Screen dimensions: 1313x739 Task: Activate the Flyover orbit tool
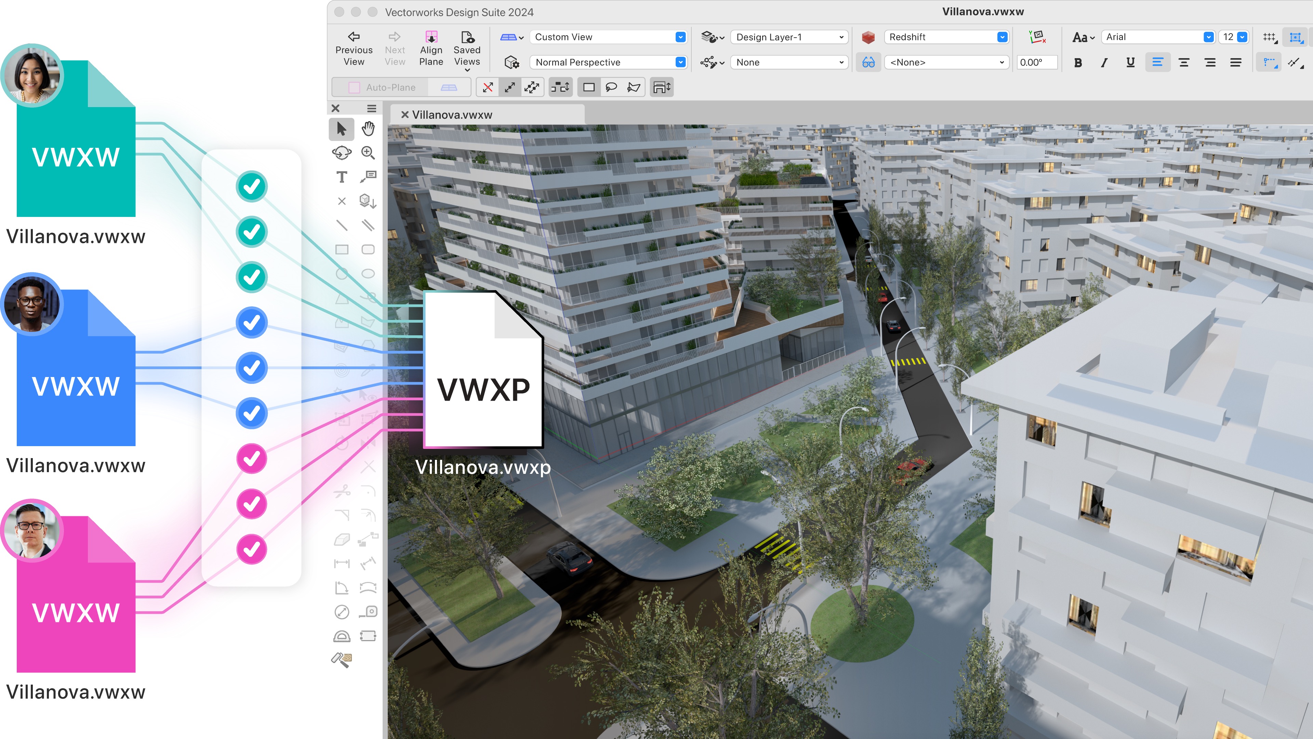point(342,153)
